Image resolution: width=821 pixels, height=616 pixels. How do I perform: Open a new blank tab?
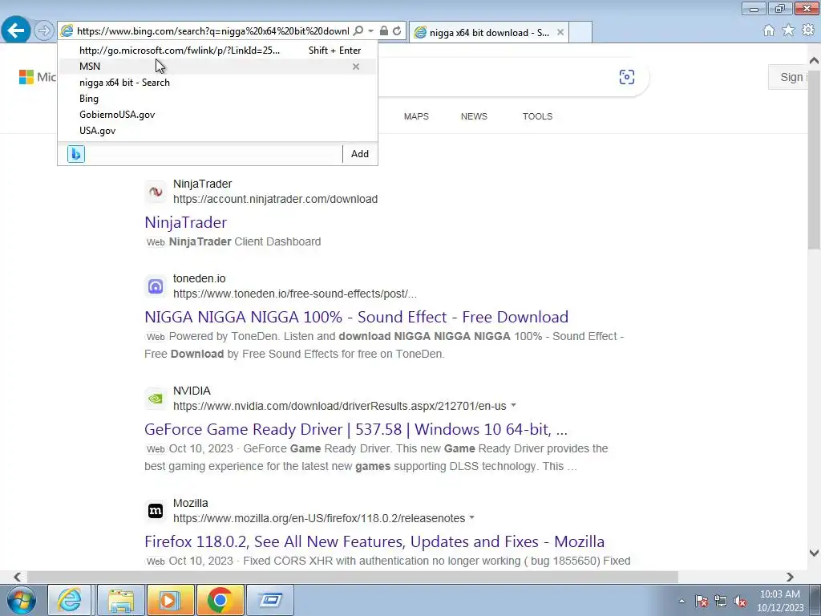coord(580,32)
